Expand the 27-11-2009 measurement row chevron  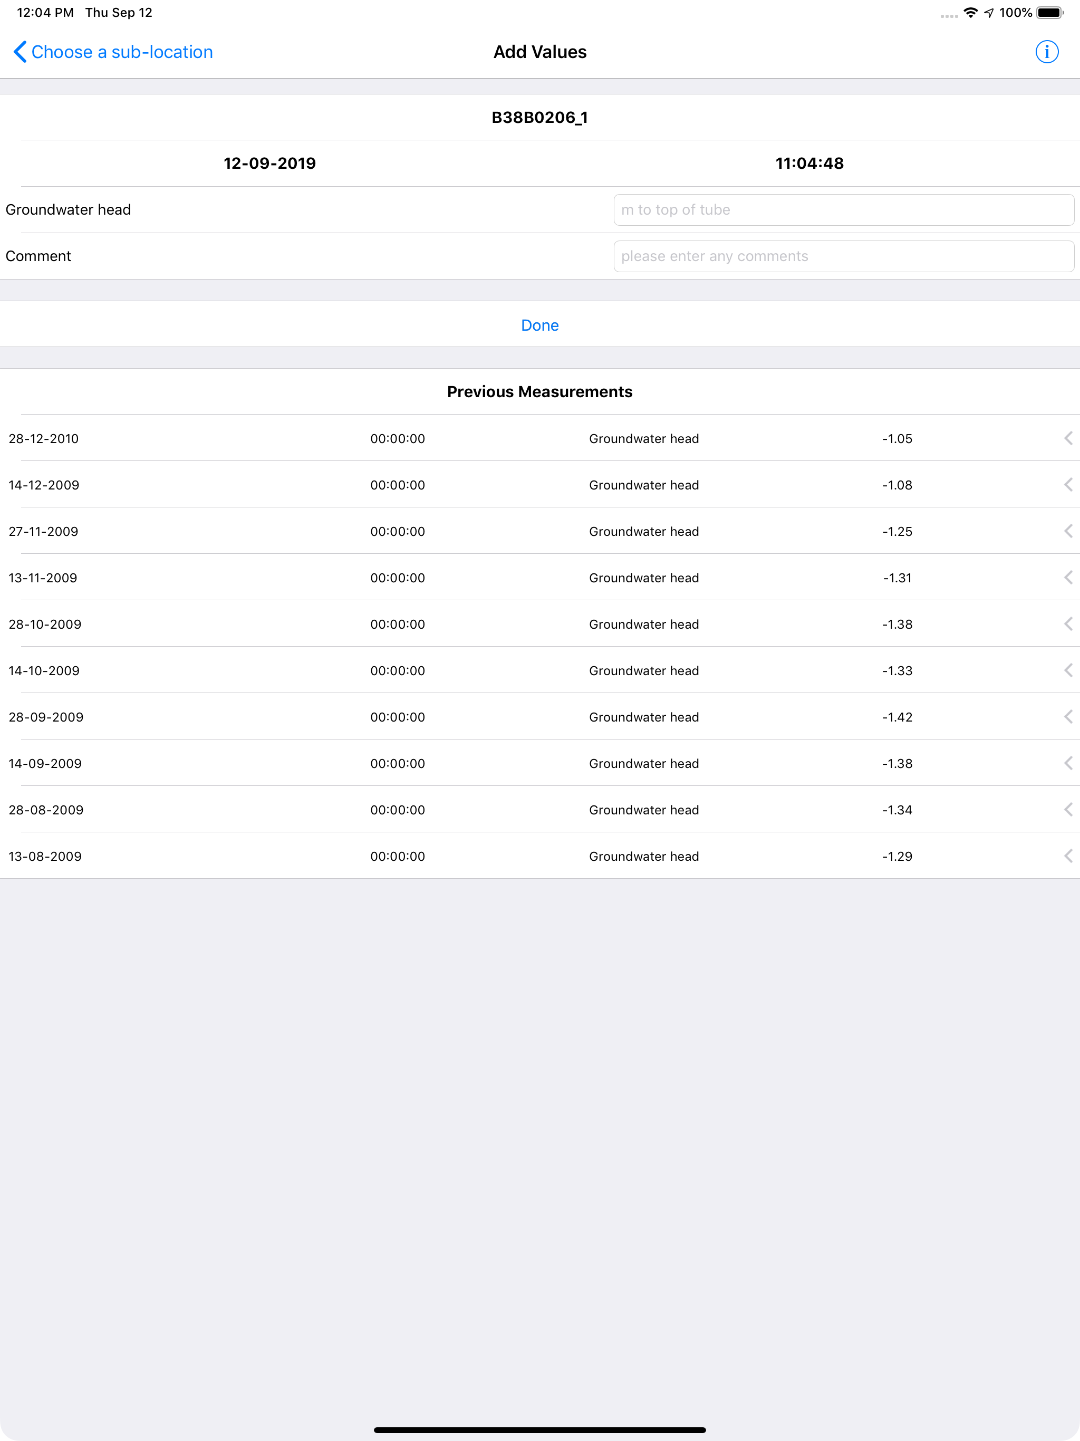coord(1068,531)
